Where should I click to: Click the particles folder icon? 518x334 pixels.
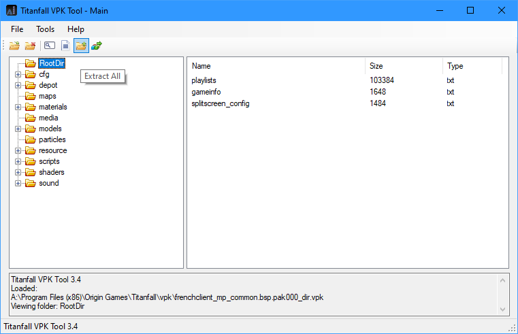(x=31, y=139)
